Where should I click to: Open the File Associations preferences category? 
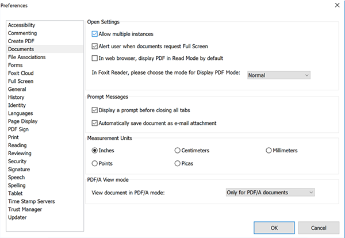[45, 57]
